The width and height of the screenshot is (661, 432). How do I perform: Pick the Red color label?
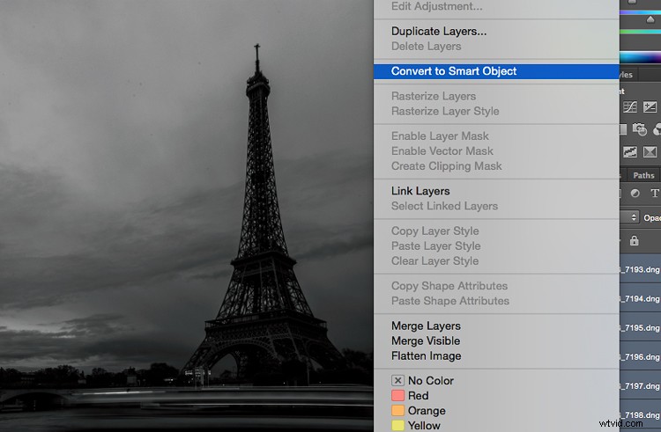[x=418, y=396]
